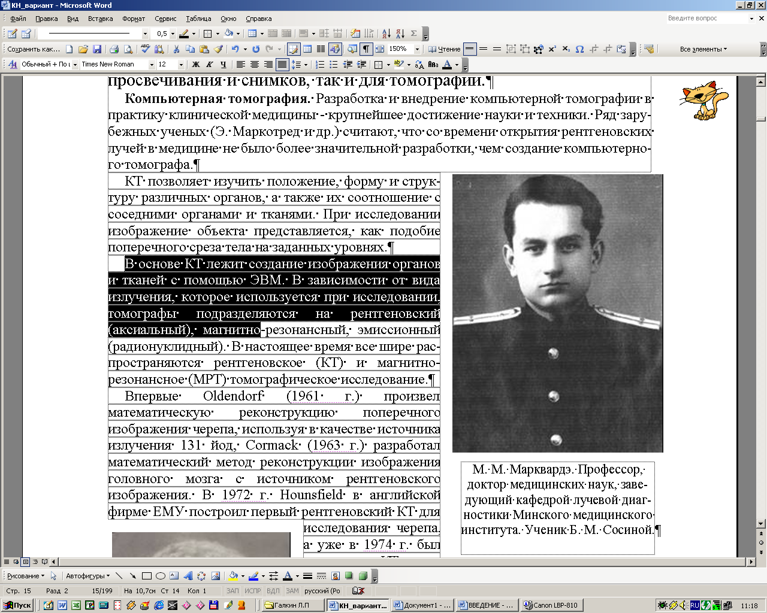Screen dimensions: 767x613
Task: Activate the Format Painter brush
Action: pyautogui.click(x=218, y=49)
